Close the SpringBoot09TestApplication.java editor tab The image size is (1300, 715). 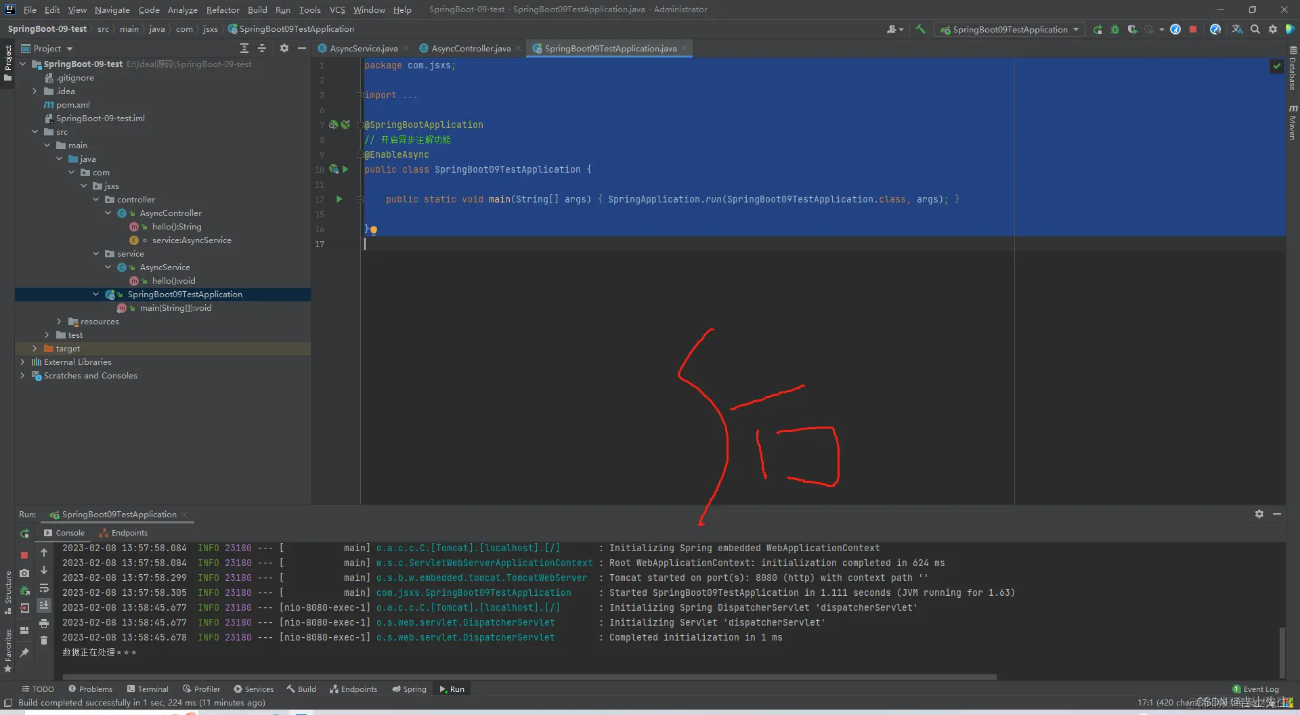[x=685, y=48]
